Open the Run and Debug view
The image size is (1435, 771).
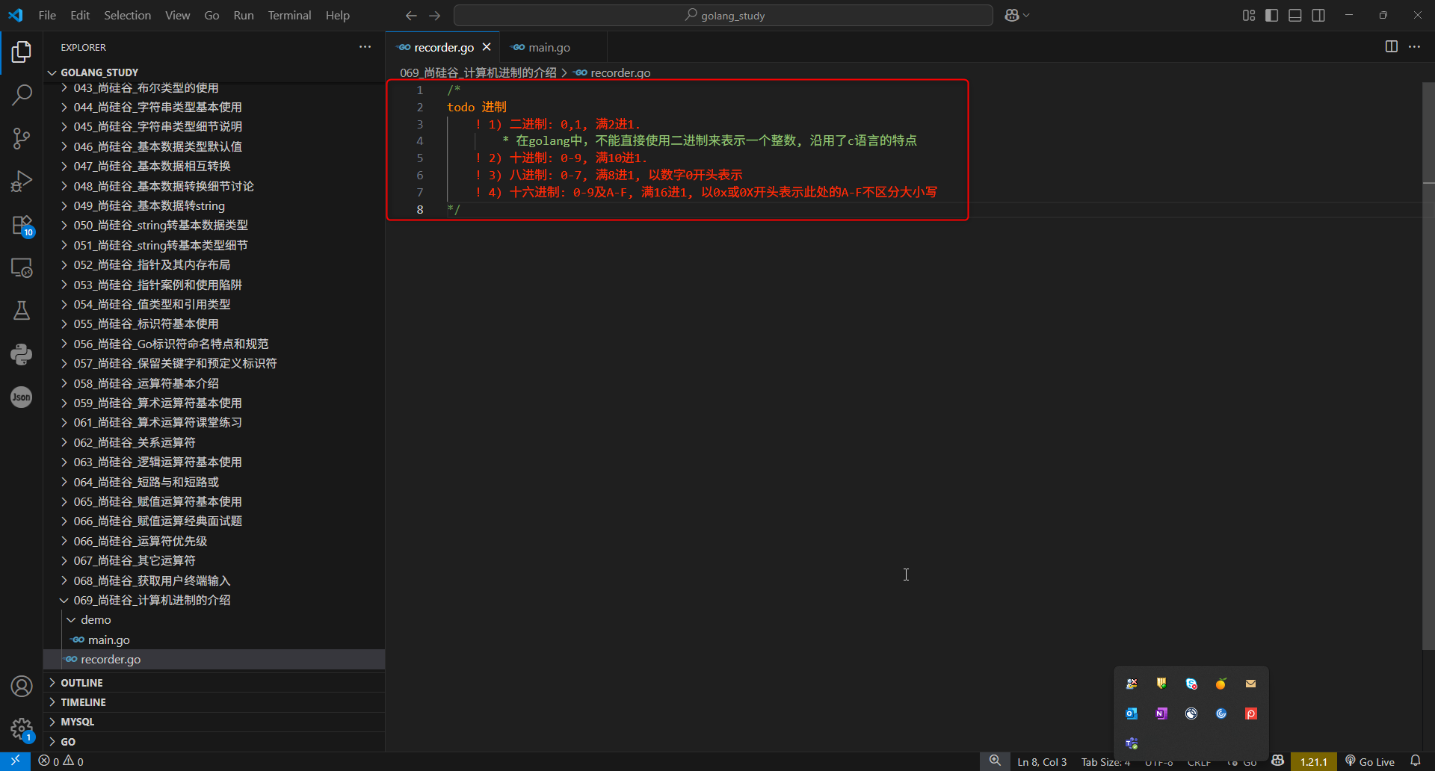point(22,182)
